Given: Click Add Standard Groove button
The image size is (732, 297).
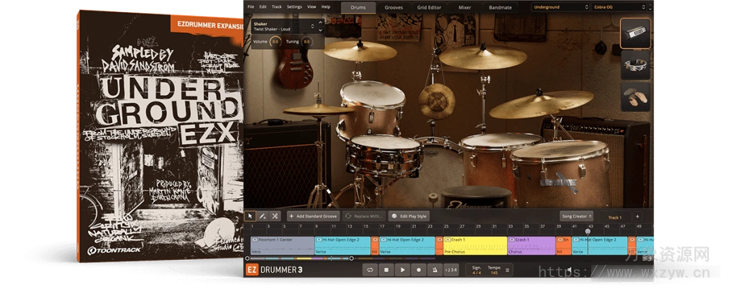Looking at the screenshot, I should coord(313,216).
